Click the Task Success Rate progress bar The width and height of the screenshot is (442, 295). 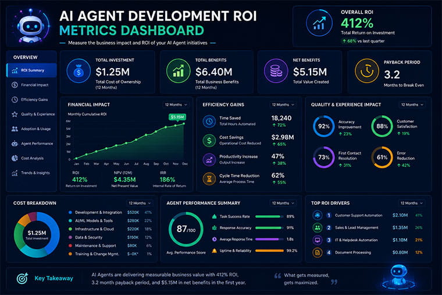point(269,216)
